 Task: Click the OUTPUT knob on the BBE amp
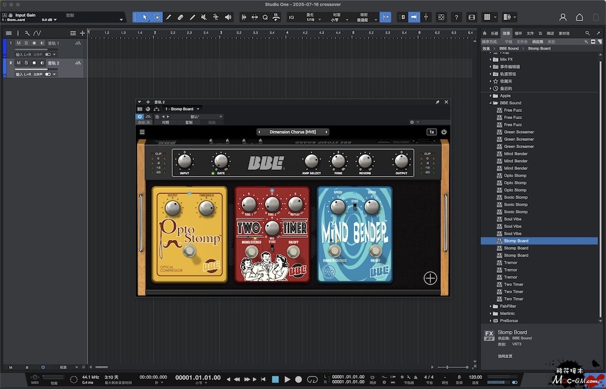pos(401,161)
